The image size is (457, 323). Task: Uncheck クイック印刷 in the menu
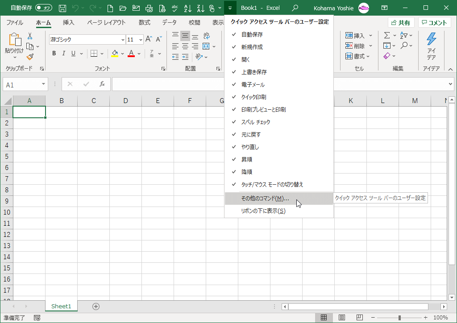point(279,97)
